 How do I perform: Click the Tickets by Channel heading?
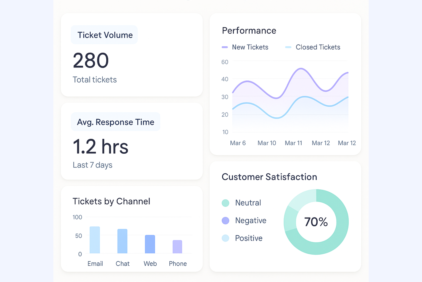(111, 201)
